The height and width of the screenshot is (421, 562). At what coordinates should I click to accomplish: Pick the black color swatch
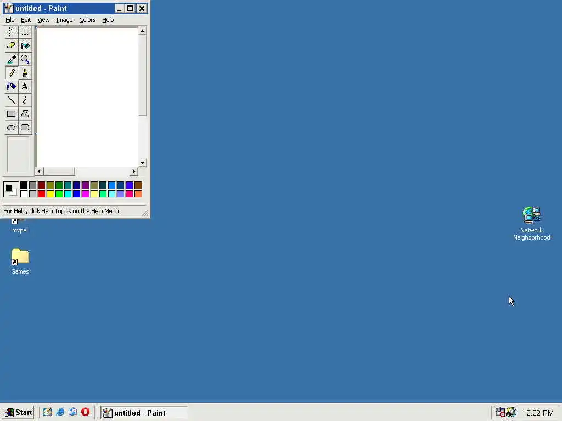[x=24, y=185]
